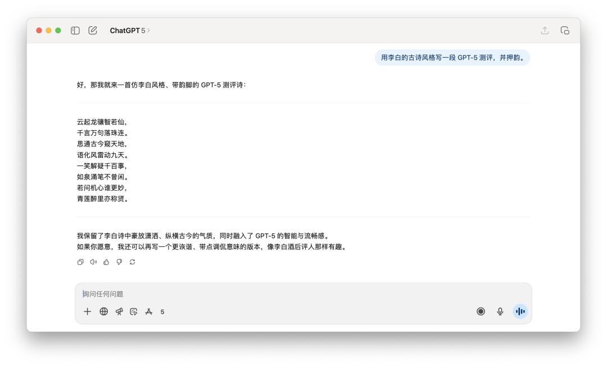This screenshot has width=607, height=367.
Task: Add attachment with the plus icon
Action: [88, 311]
